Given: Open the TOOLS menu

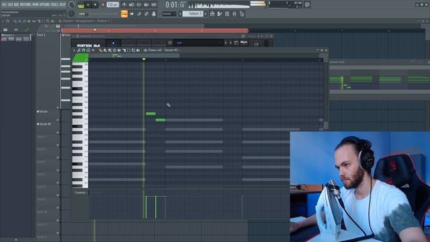Looking at the screenshot, I should point(55,5).
